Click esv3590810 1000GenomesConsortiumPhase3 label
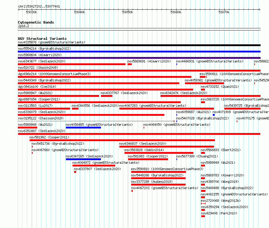The image size is (269, 228). click(x=167, y=169)
